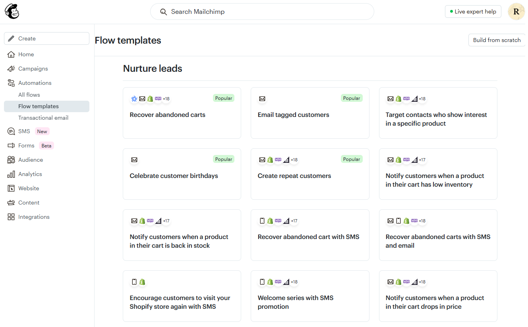This screenshot has height=327, width=528.
Task: Click the Flow templates page title
Action: point(128,40)
